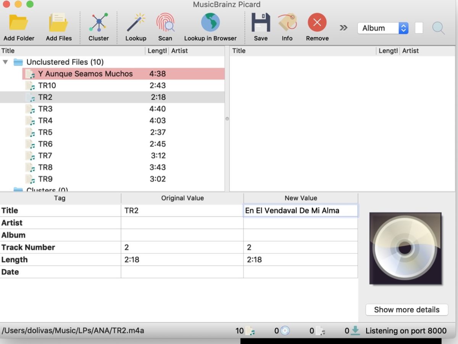The height and width of the screenshot is (344, 458).
Task: Edit the Title new value field
Action: click(x=301, y=210)
